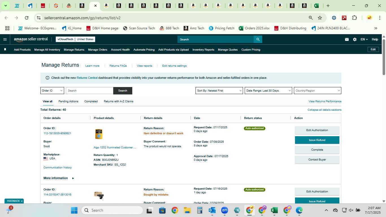386x217 pixels.
Task: Click Contact Buyer button
Action: 317,160
